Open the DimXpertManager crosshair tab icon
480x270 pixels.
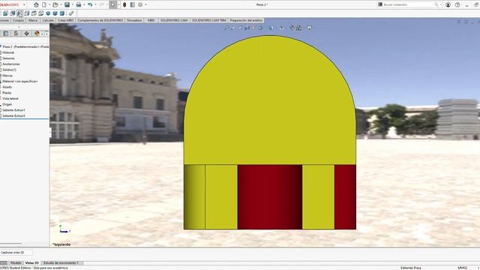point(27,33)
